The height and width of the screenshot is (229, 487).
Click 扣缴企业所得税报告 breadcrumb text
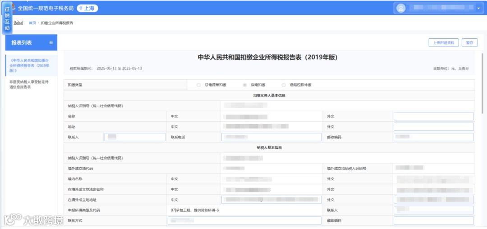(57, 23)
